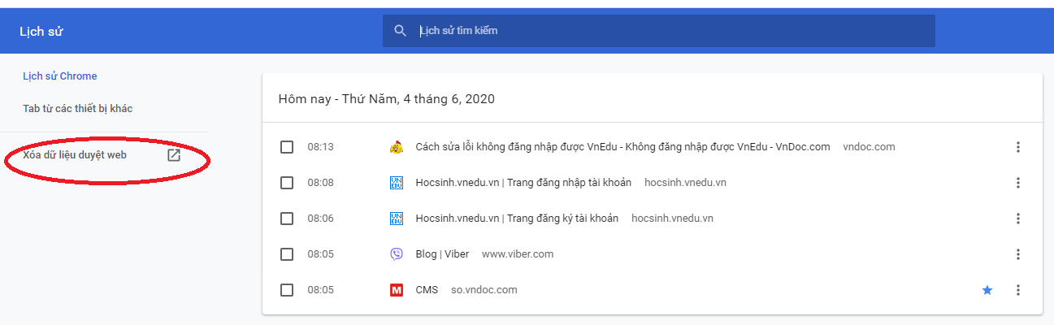
Task: Click Xóa dữ liệu duyệt web
Action: [75, 155]
